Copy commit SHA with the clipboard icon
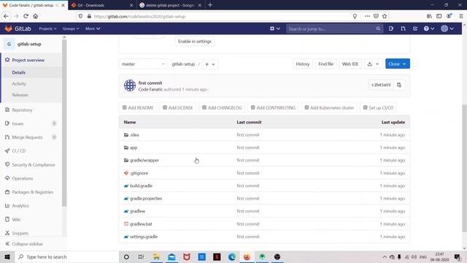This screenshot has height=263, width=467. click(399, 85)
